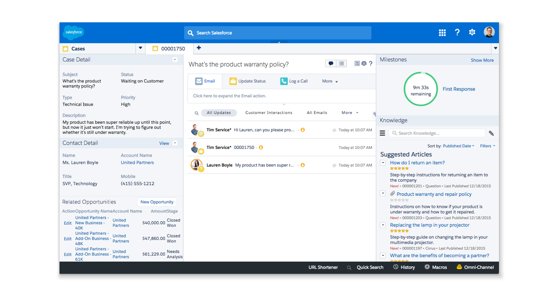The image size is (558, 298).
Task: Click the New Opportunity button
Action: click(157, 202)
